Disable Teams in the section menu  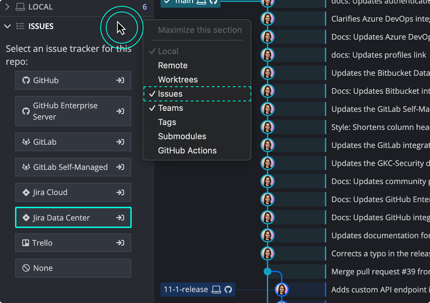170,108
